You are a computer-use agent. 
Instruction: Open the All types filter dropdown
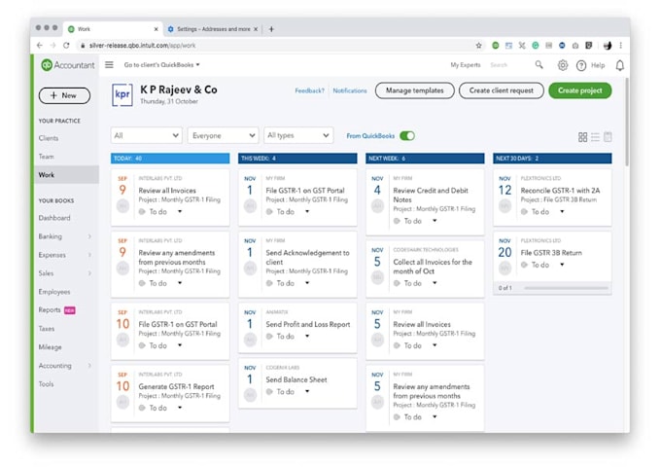click(x=298, y=135)
